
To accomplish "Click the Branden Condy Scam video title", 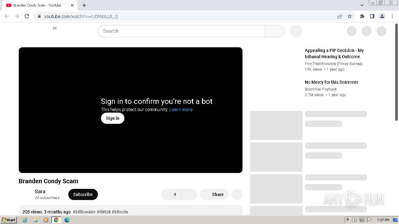I will 48,181.
